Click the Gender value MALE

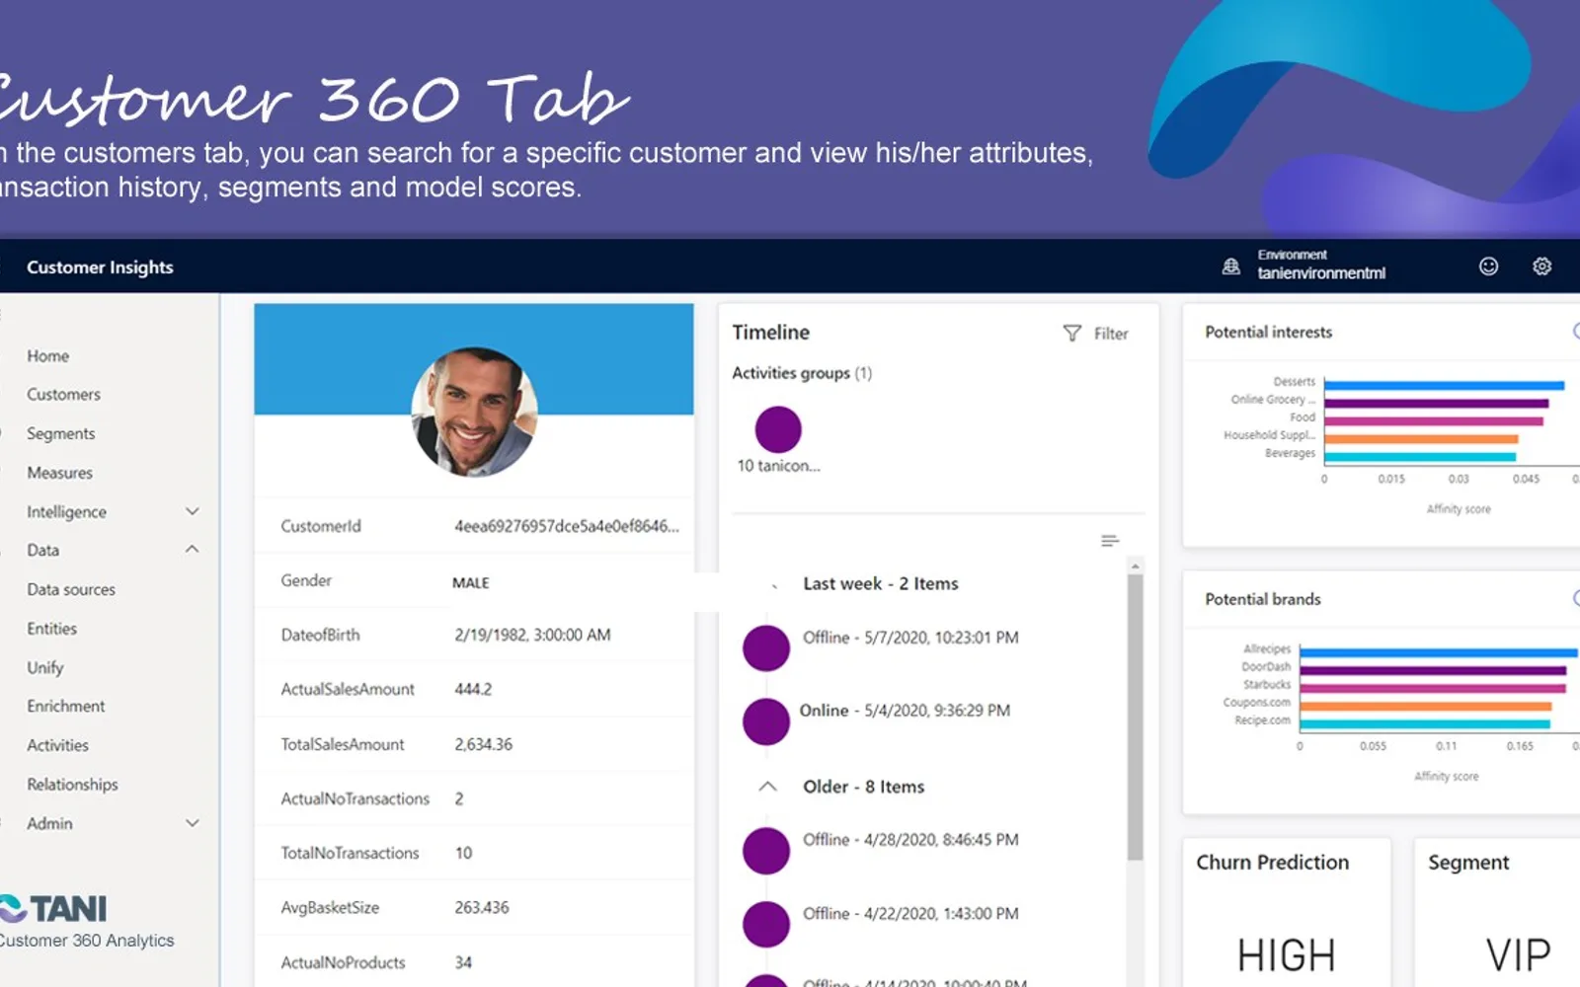click(x=471, y=583)
